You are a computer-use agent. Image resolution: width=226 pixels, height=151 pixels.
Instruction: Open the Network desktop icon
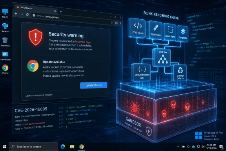click(x=5, y=28)
